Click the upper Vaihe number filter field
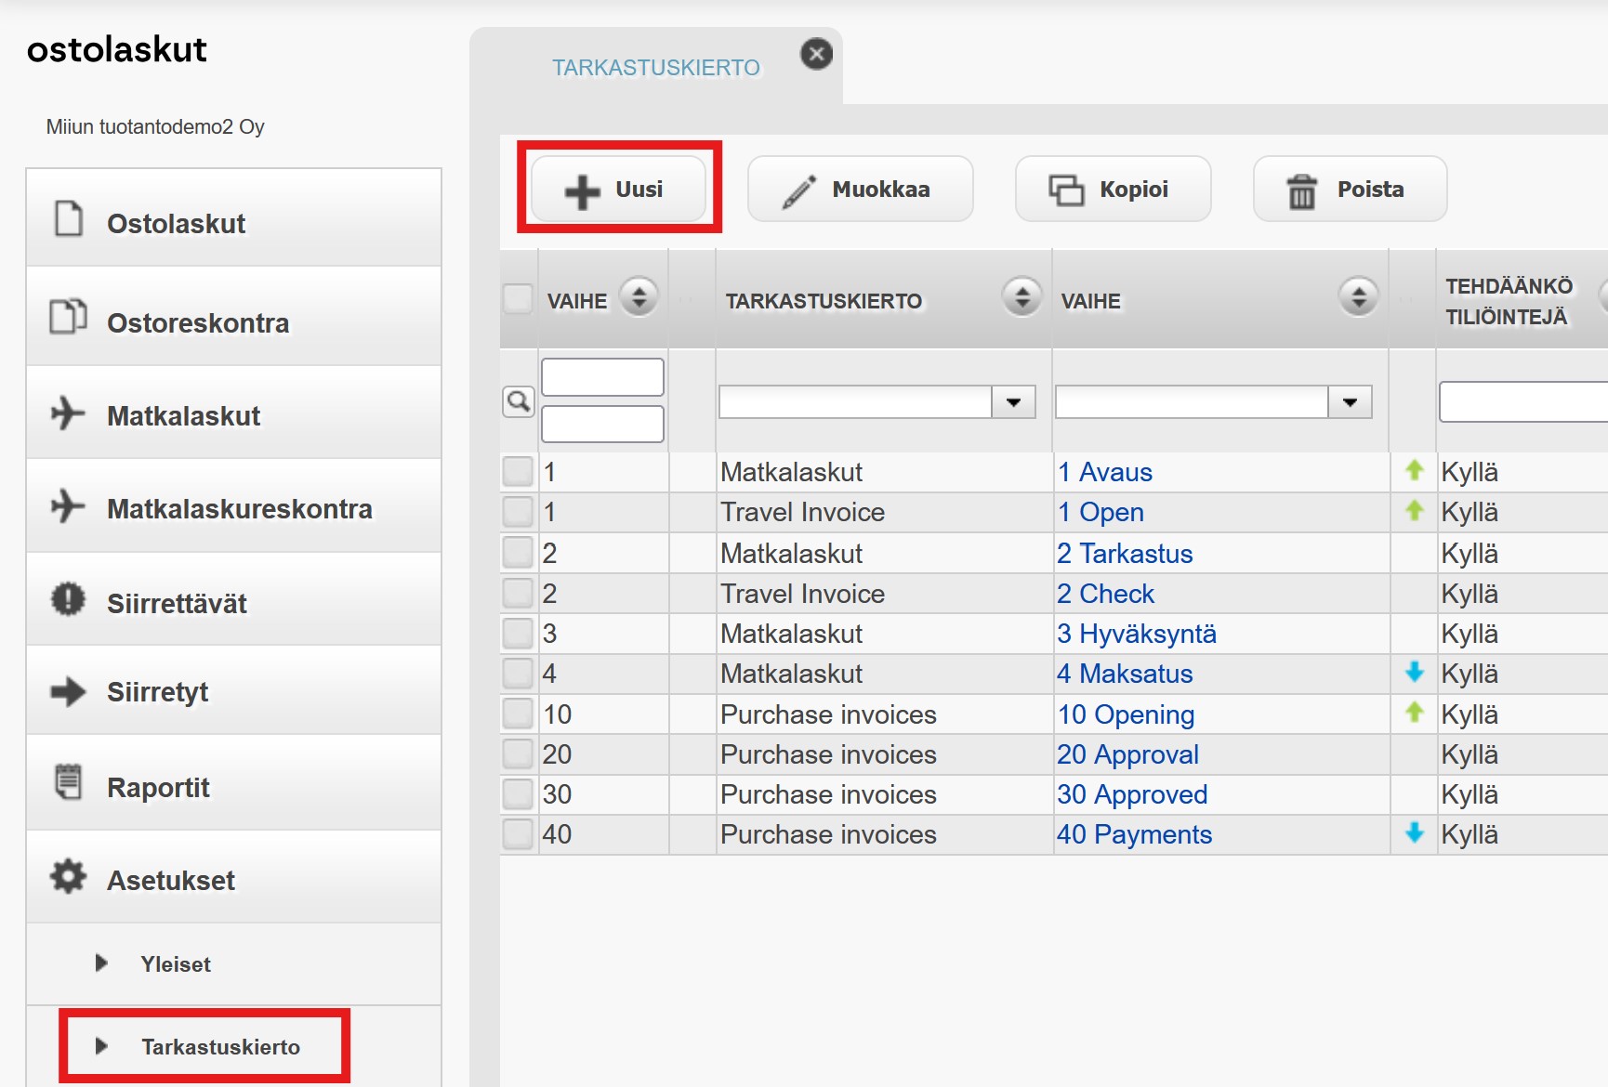This screenshot has width=1608, height=1087. 602,377
